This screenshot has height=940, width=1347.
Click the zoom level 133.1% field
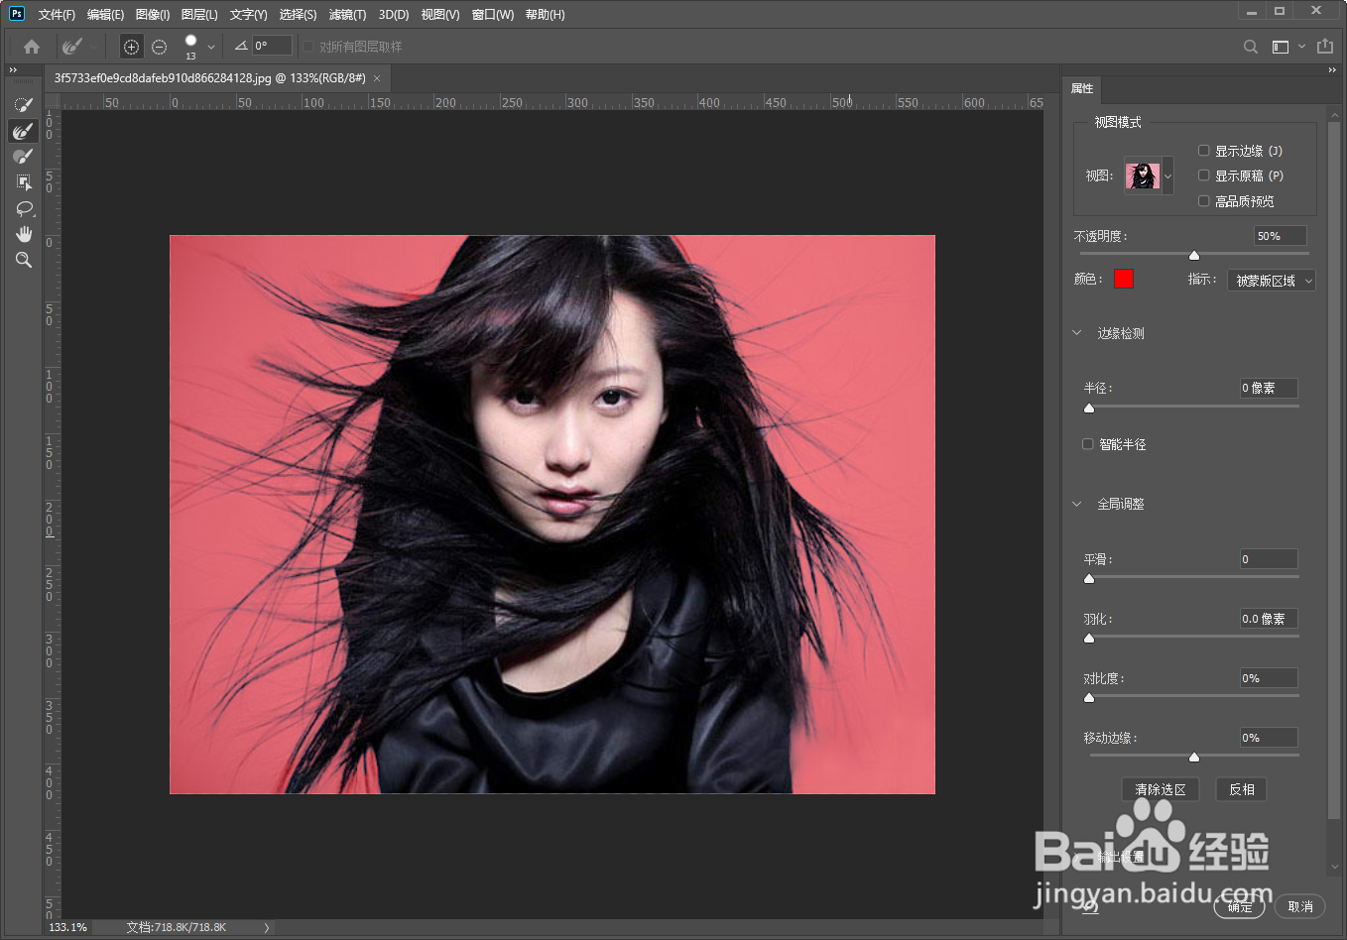tap(68, 927)
